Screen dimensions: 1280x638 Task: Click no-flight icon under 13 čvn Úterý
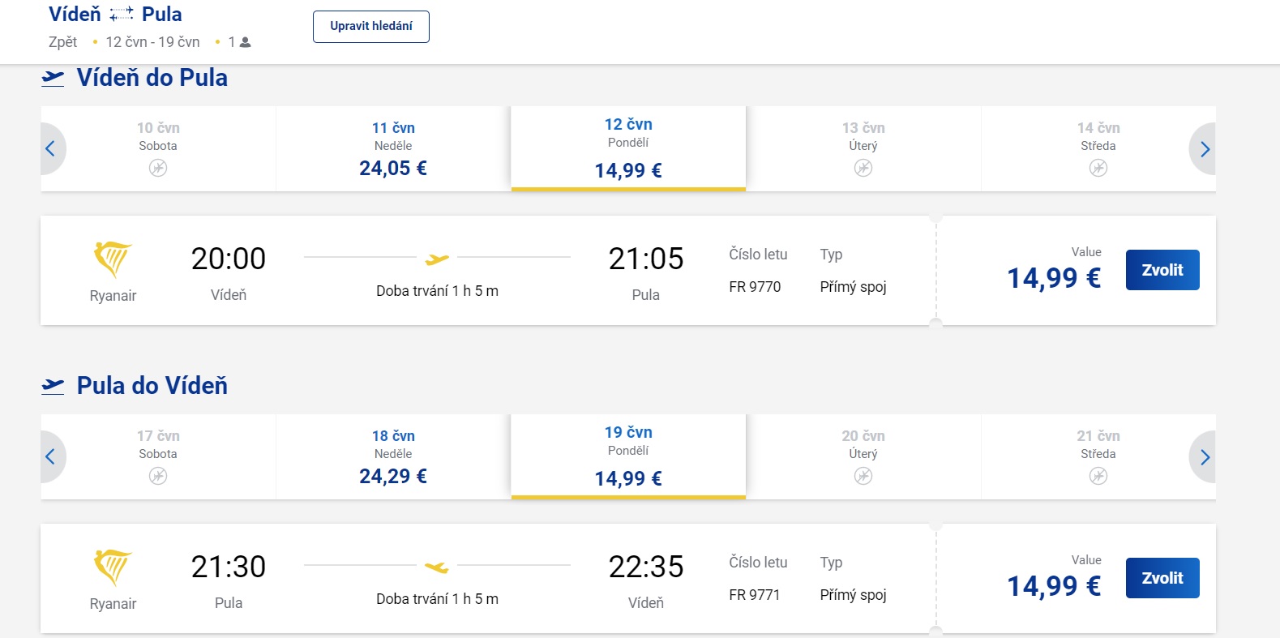click(x=863, y=168)
